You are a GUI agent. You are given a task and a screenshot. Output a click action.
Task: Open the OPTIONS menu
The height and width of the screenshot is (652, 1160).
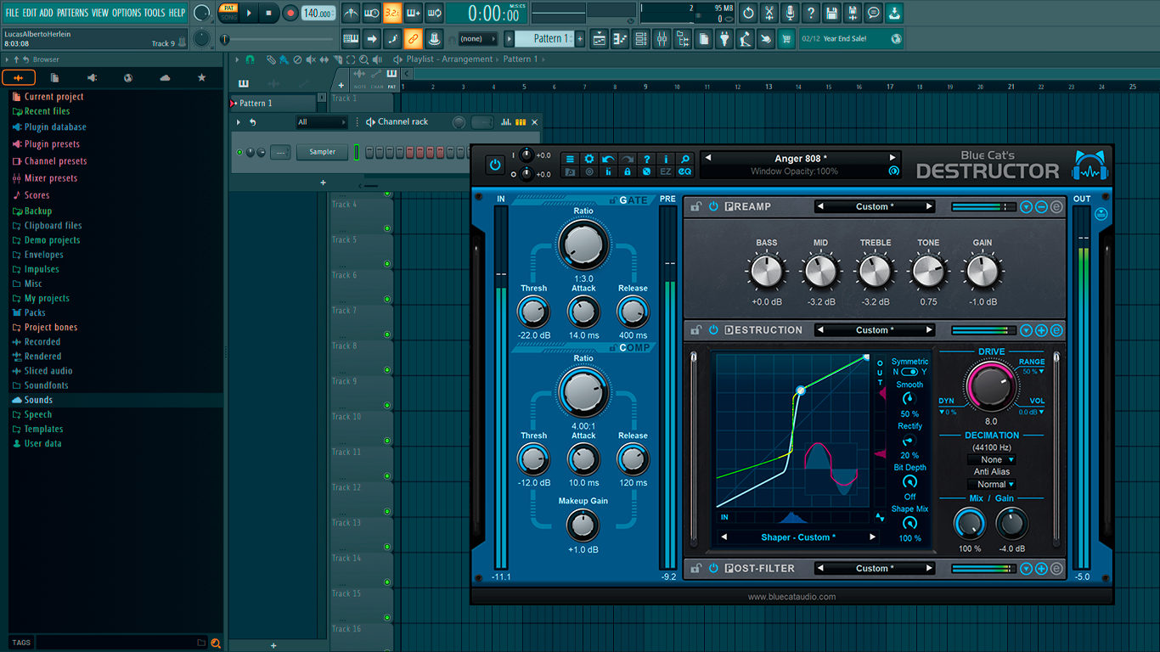(x=127, y=13)
